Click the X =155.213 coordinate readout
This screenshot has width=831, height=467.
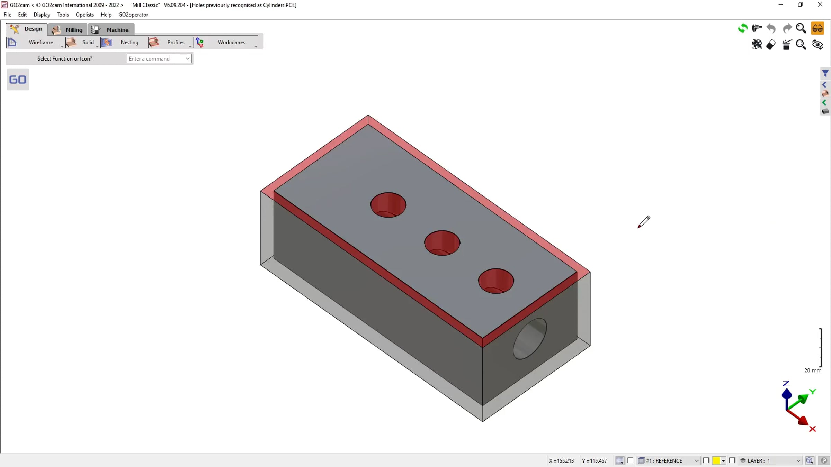(x=562, y=461)
